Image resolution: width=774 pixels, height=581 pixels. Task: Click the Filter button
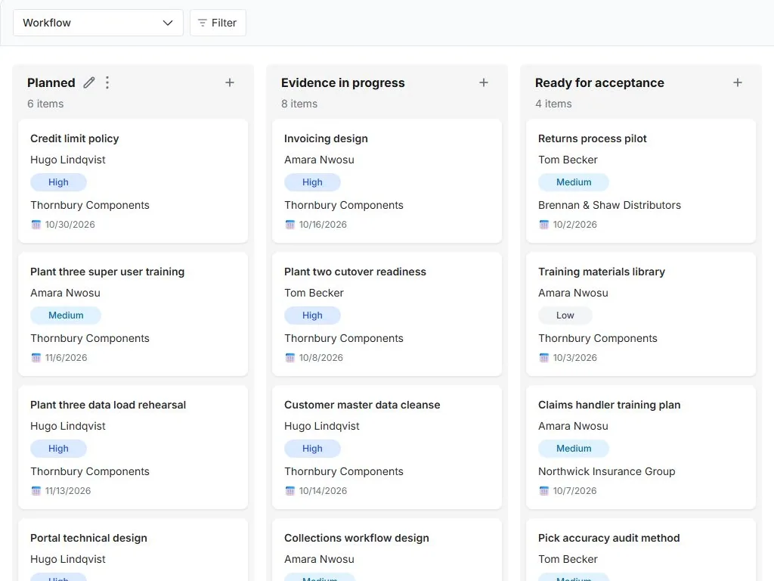coord(218,23)
